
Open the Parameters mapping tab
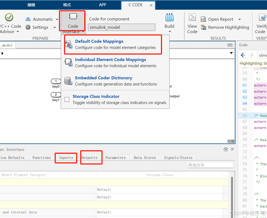coord(115,158)
